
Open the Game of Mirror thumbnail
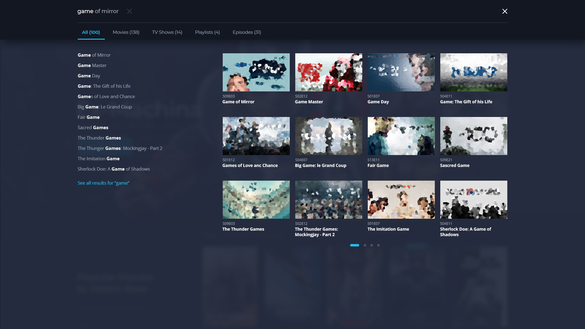(x=256, y=73)
